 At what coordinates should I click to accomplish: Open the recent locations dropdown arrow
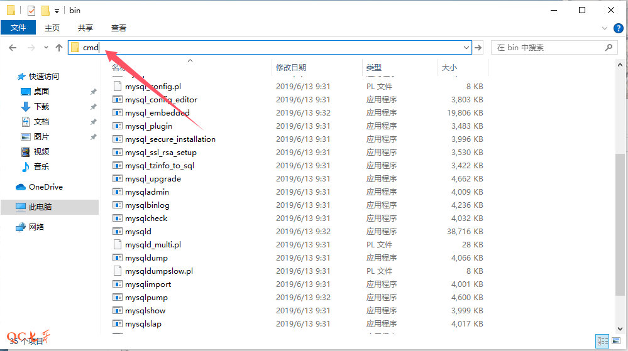[x=46, y=48]
